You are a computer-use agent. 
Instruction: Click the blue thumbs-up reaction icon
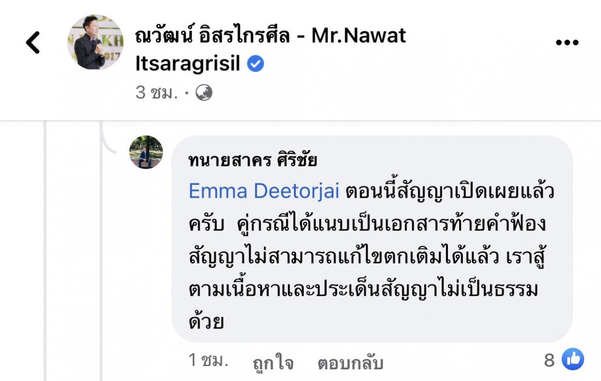tap(573, 359)
